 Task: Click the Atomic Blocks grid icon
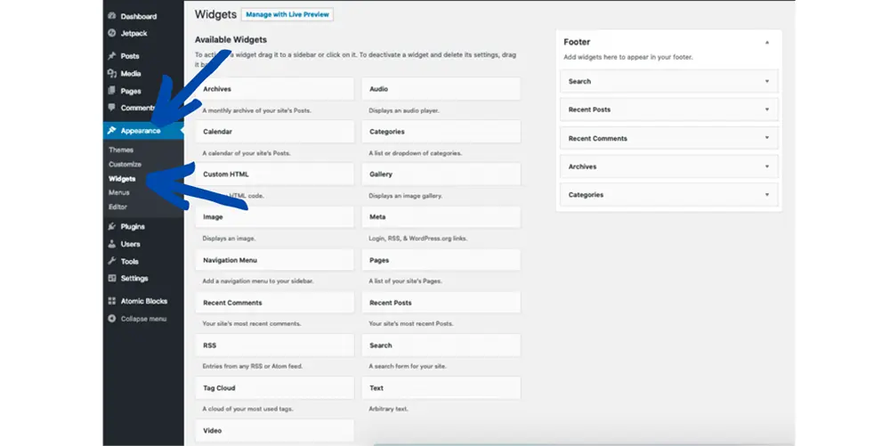112,301
